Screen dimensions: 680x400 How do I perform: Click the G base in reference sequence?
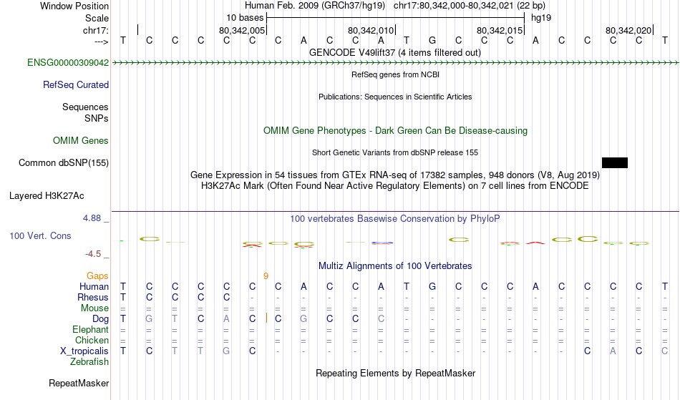[432, 40]
